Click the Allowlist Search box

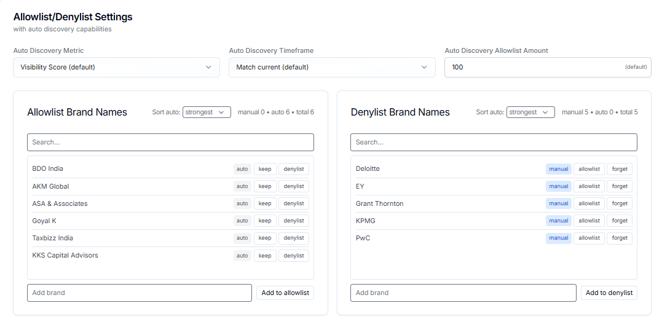coord(170,142)
